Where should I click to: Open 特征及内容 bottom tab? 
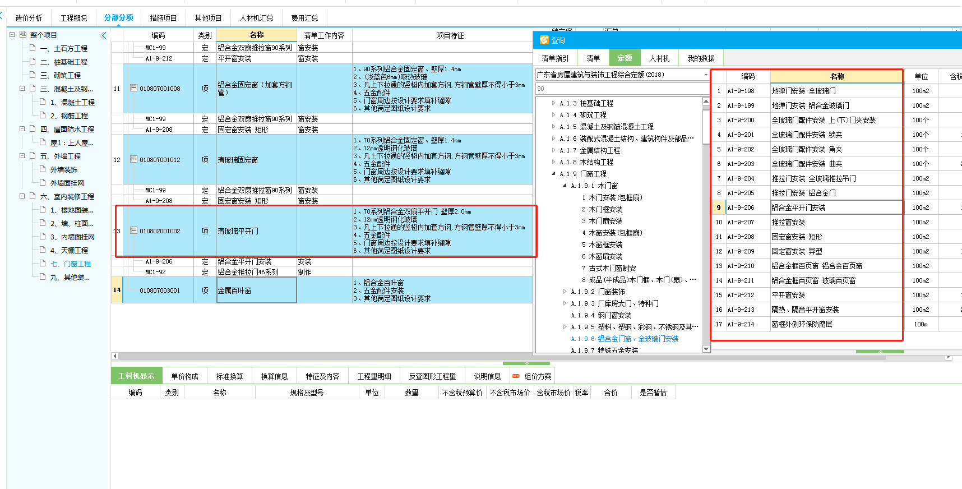[x=322, y=376]
